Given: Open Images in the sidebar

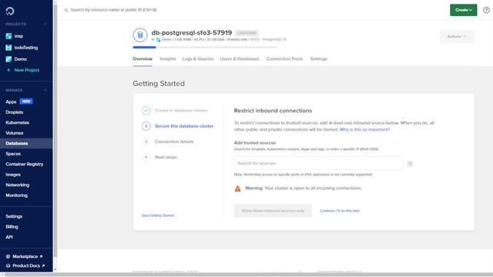Looking at the screenshot, I should pyautogui.click(x=13, y=175).
